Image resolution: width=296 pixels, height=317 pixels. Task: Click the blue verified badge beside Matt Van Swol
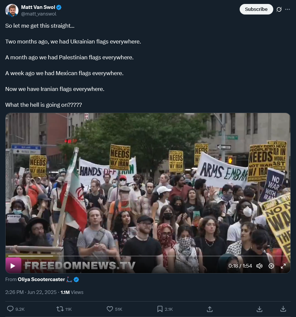coord(59,8)
